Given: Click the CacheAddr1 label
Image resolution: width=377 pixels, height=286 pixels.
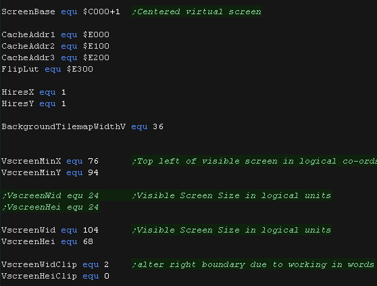Looking at the screenshot, I should click(28, 34).
